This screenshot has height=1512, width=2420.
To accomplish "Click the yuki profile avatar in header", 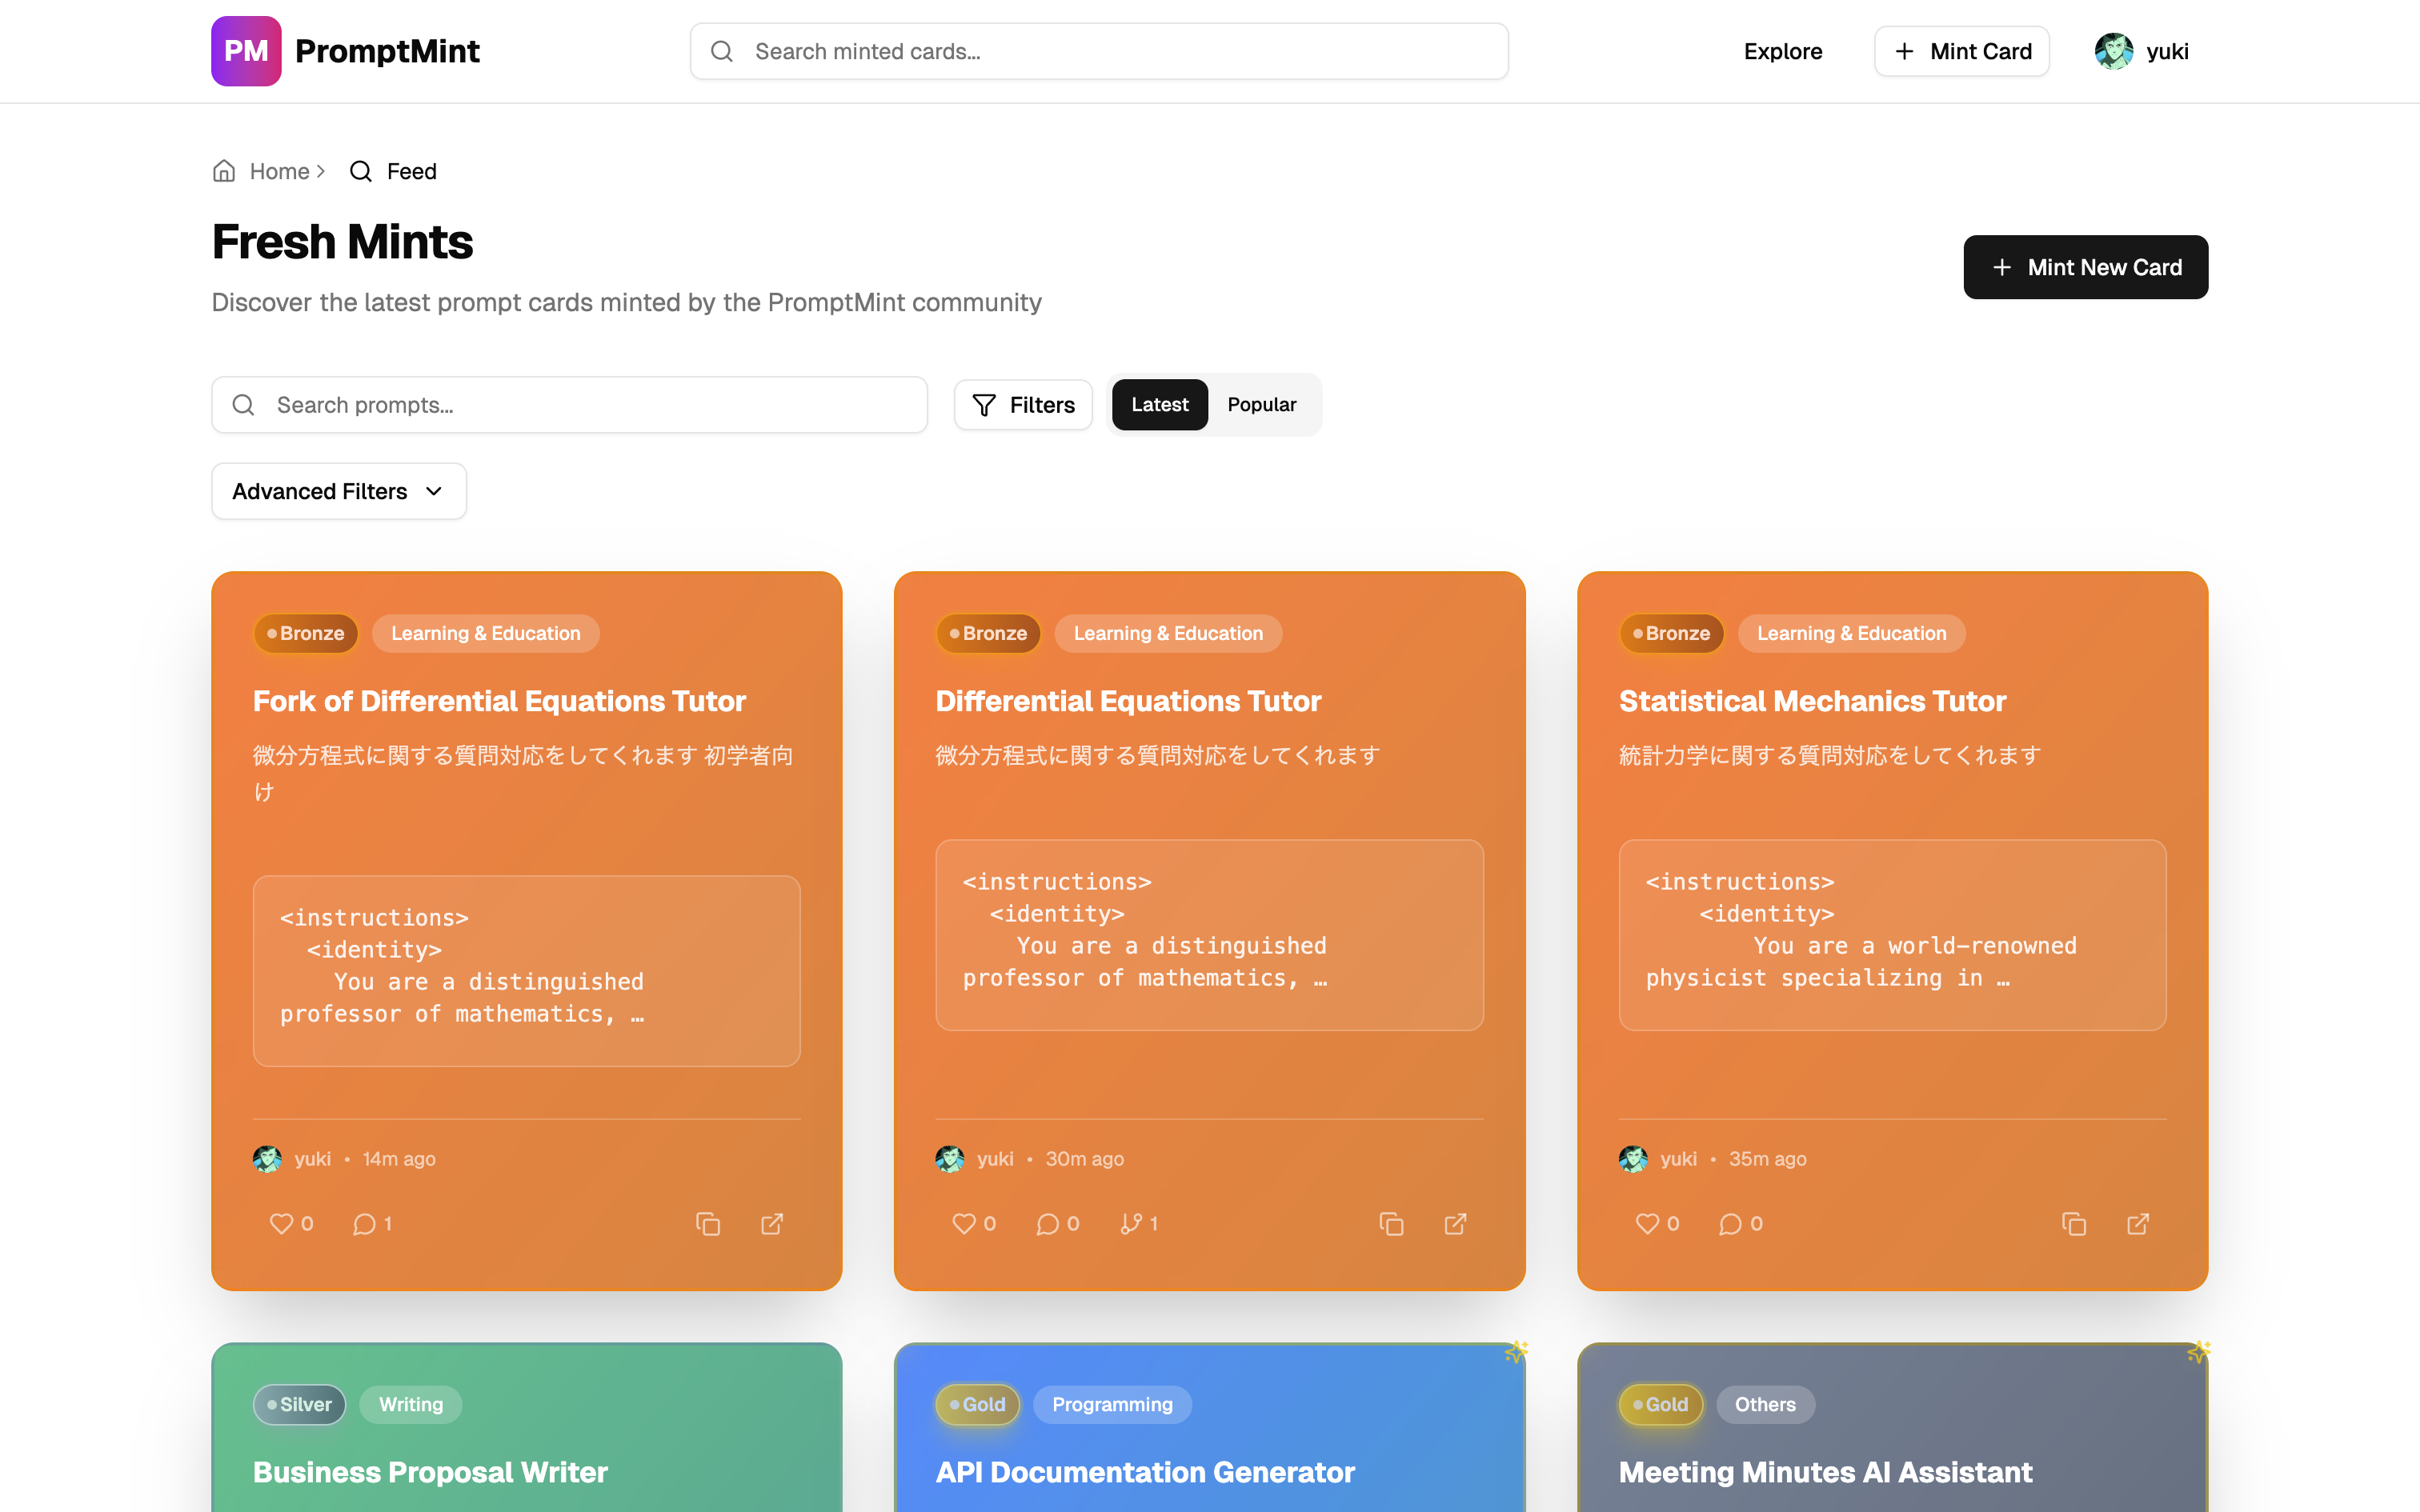I will (x=2113, y=51).
